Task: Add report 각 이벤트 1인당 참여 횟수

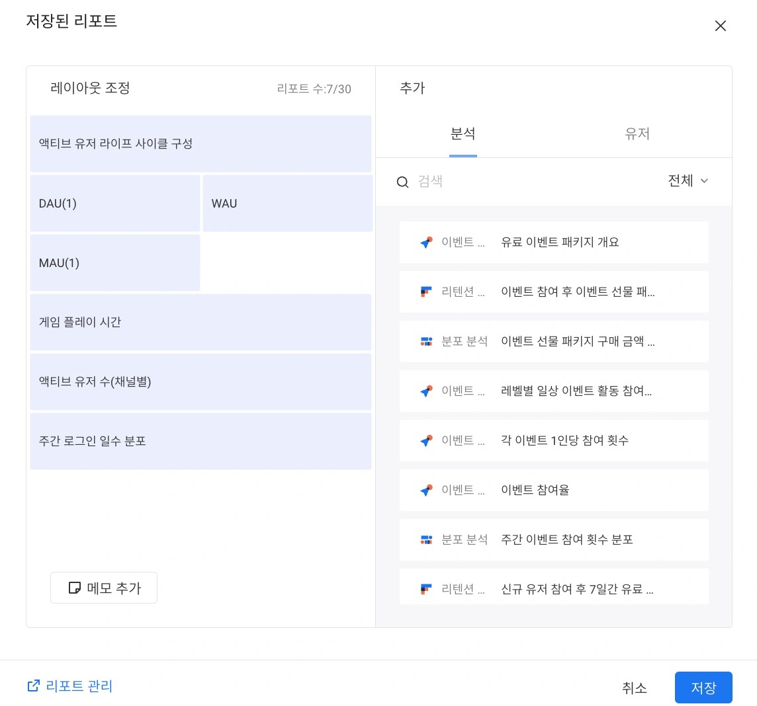Action: click(555, 440)
